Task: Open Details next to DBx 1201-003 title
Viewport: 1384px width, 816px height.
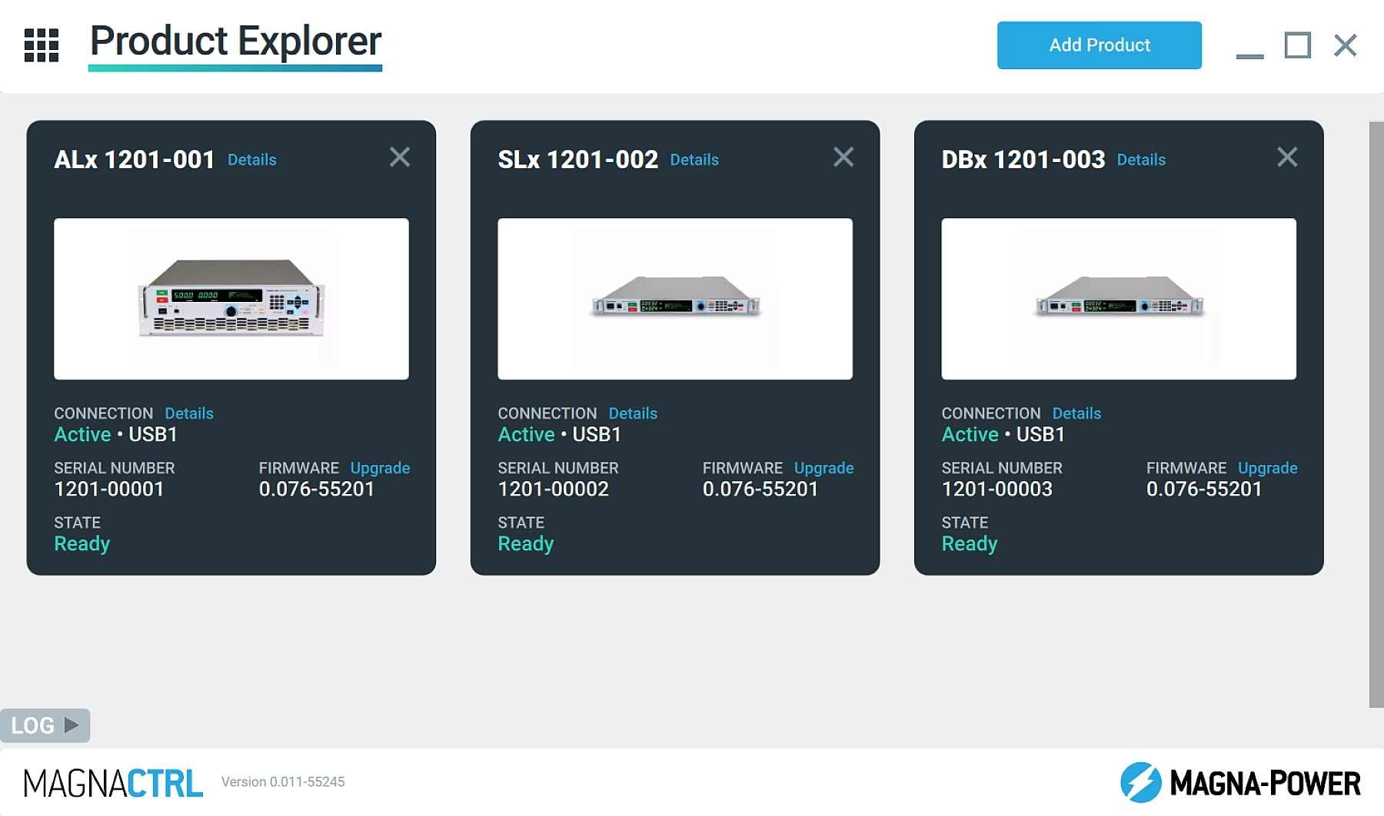Action: point(1141,160)
